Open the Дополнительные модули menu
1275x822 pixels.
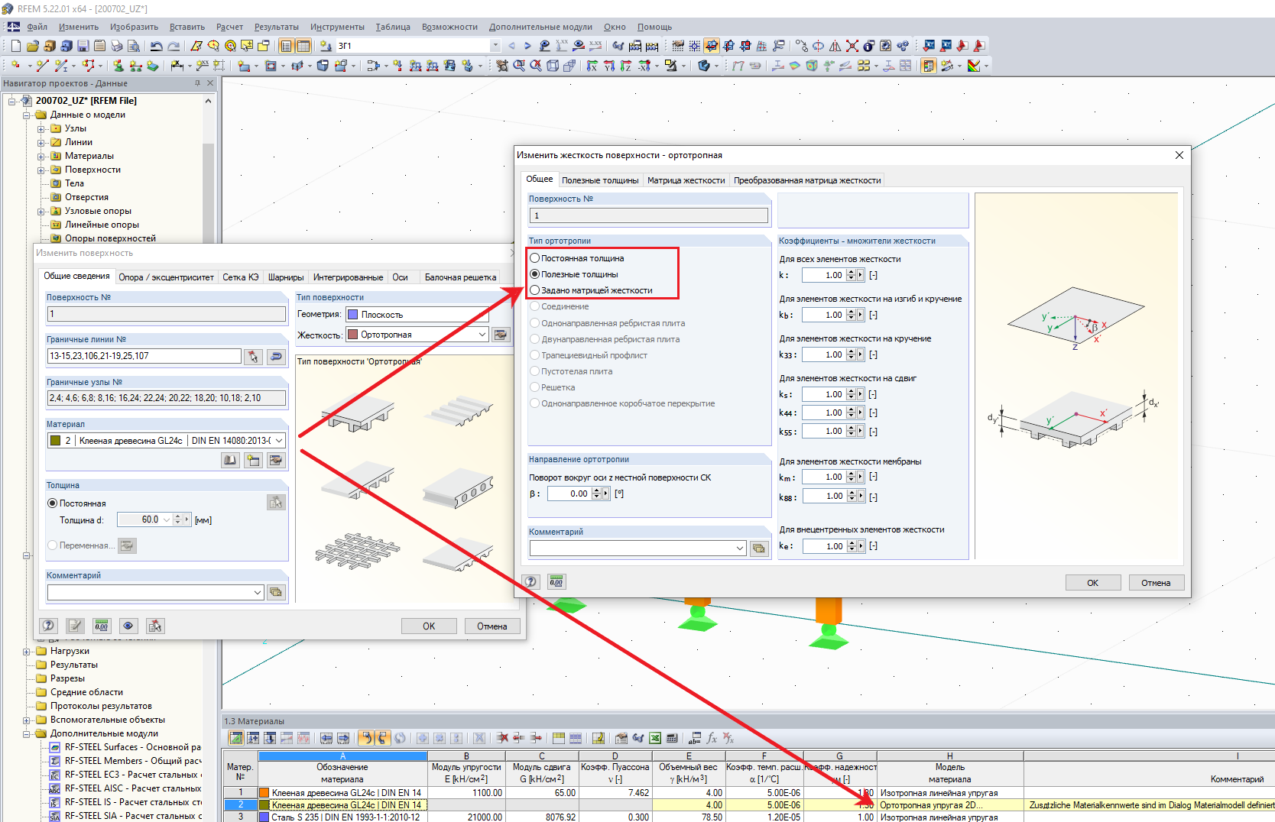point(540,27)
